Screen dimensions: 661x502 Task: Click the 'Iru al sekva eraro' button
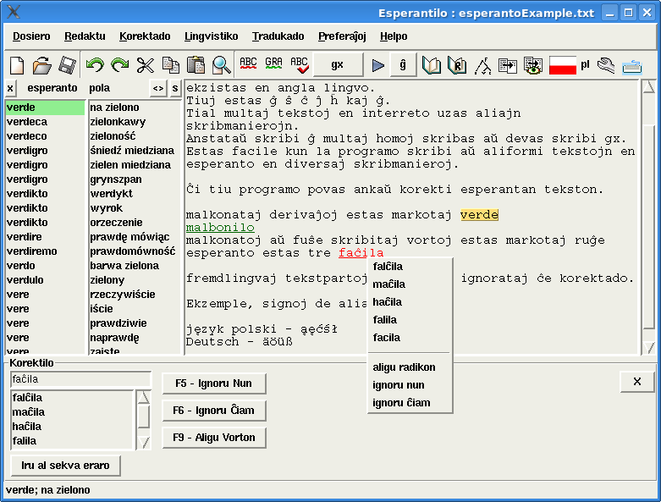point(66,466)
